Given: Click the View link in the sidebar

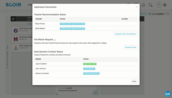Looking at the screenshot, I should pos(7,47).
